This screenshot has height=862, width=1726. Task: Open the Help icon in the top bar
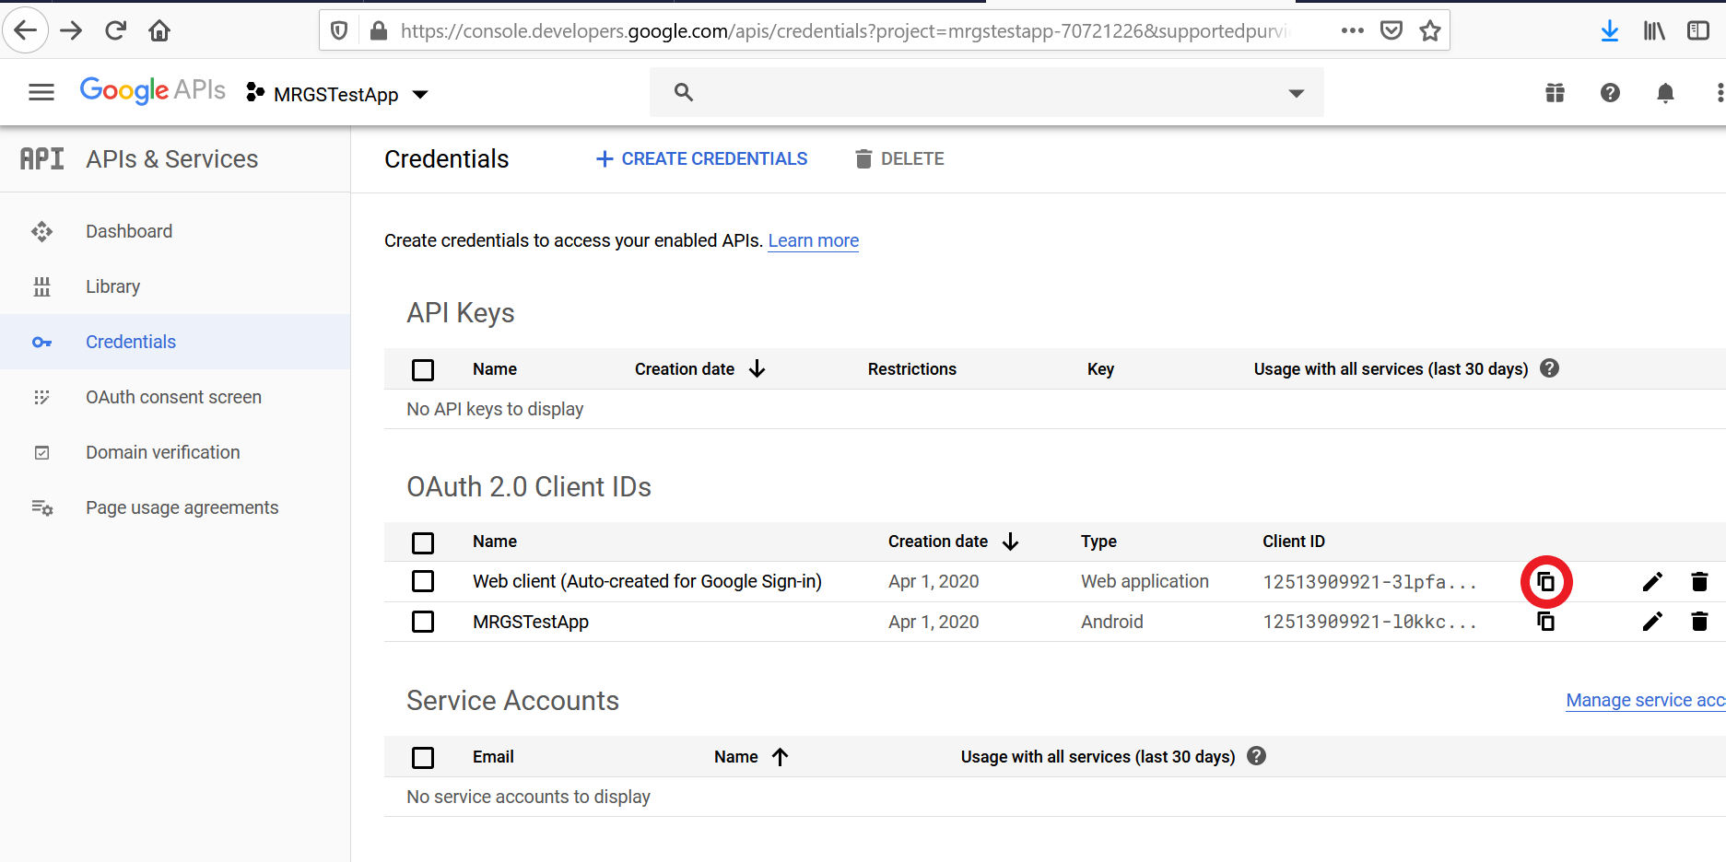1609,92
